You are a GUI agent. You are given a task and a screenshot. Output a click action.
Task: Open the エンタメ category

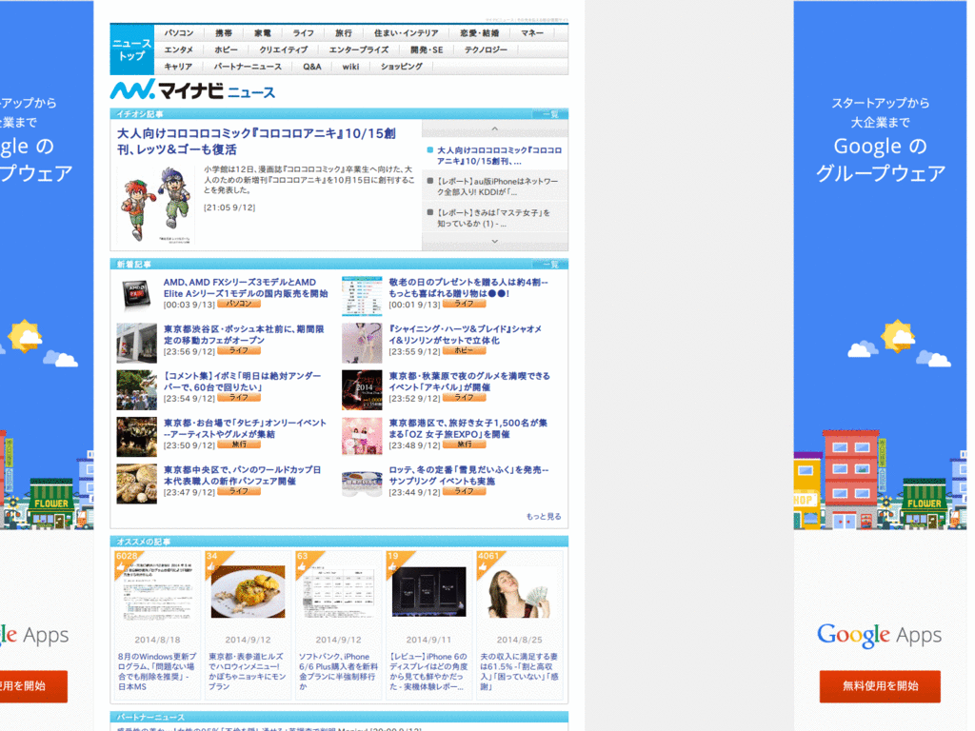178,49
